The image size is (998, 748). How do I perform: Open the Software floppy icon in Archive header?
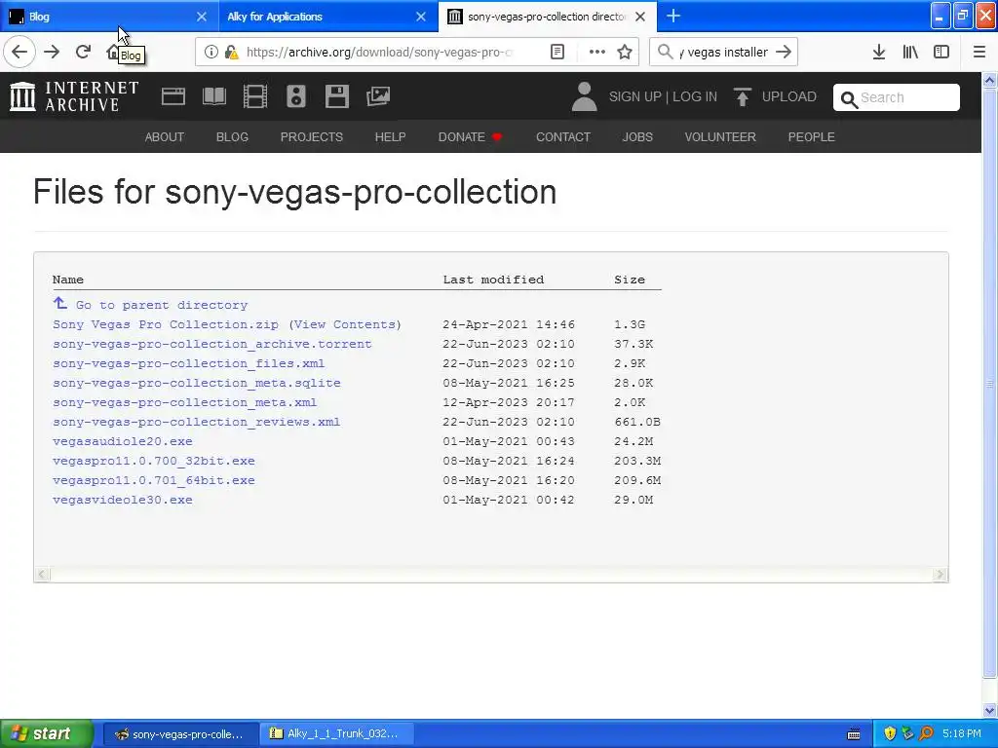[x=336, y=96]
